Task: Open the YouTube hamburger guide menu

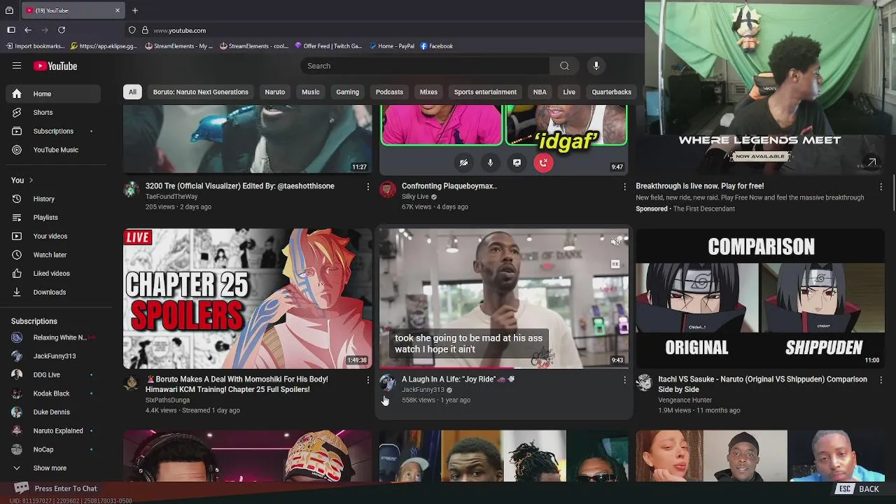Action: 17,66
